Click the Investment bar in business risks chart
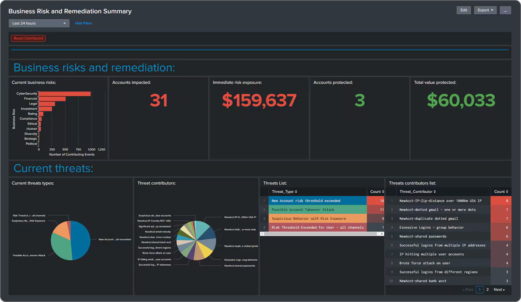 pos(45,109)
